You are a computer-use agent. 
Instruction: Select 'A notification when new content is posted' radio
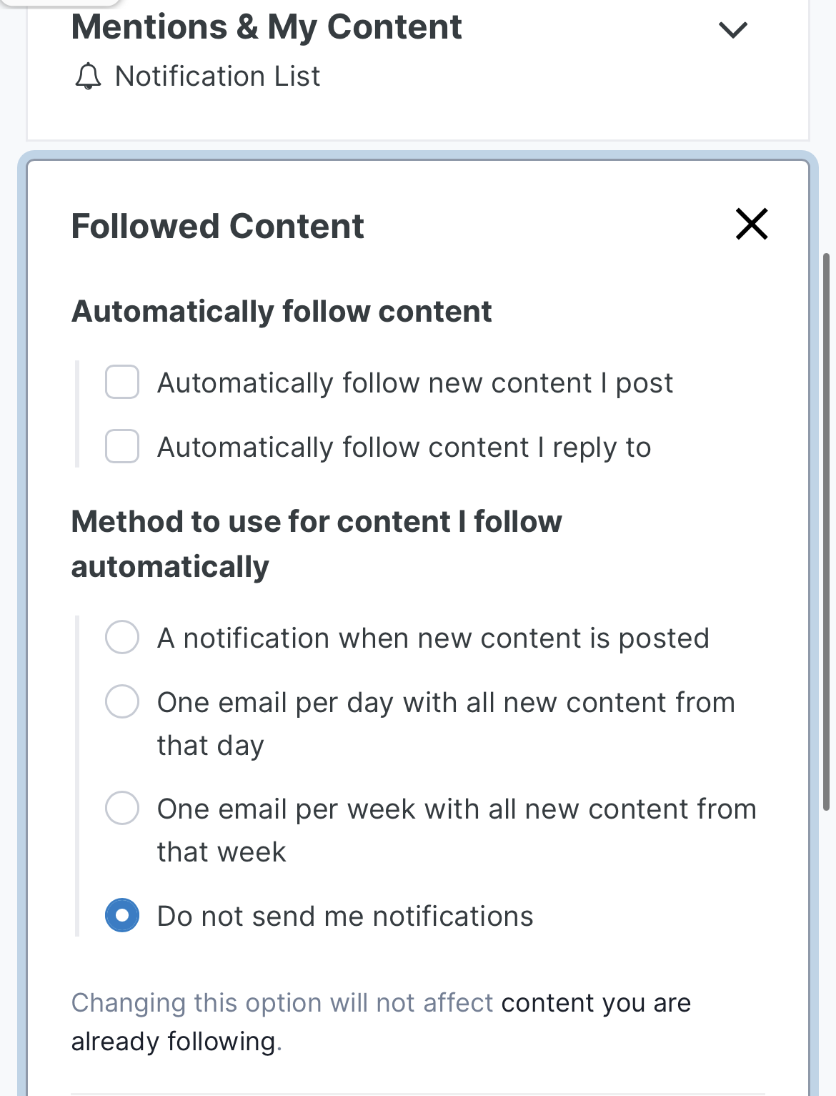(122, 637)
